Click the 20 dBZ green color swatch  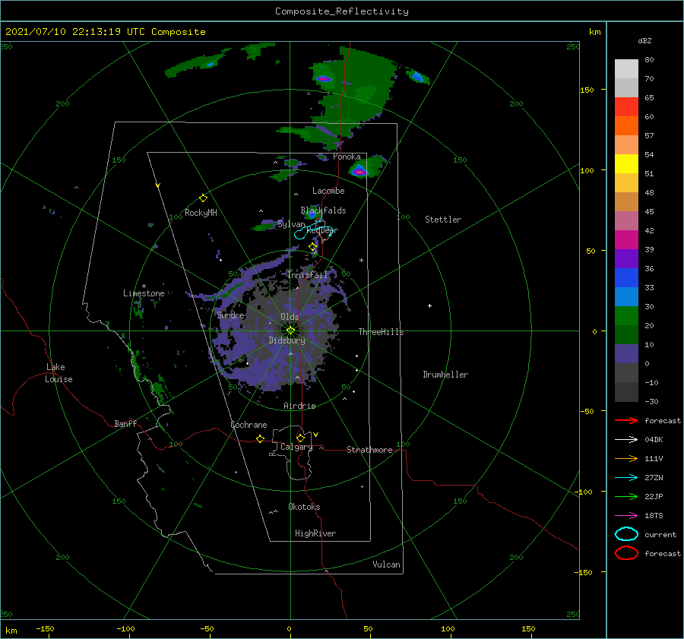click(x=626, y=315)
